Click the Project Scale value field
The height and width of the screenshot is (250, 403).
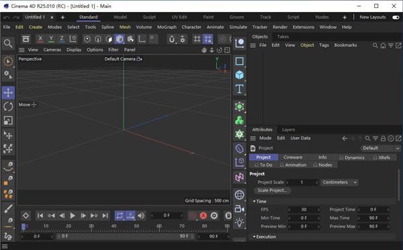302,182
